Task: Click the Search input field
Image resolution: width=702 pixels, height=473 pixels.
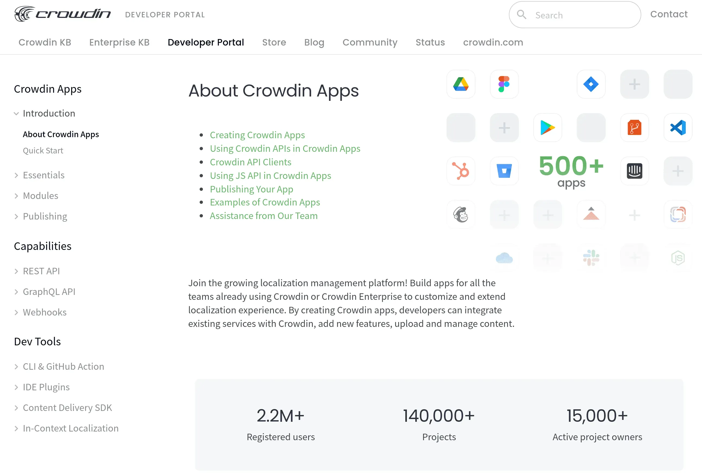Action: [x=574, y=15]
